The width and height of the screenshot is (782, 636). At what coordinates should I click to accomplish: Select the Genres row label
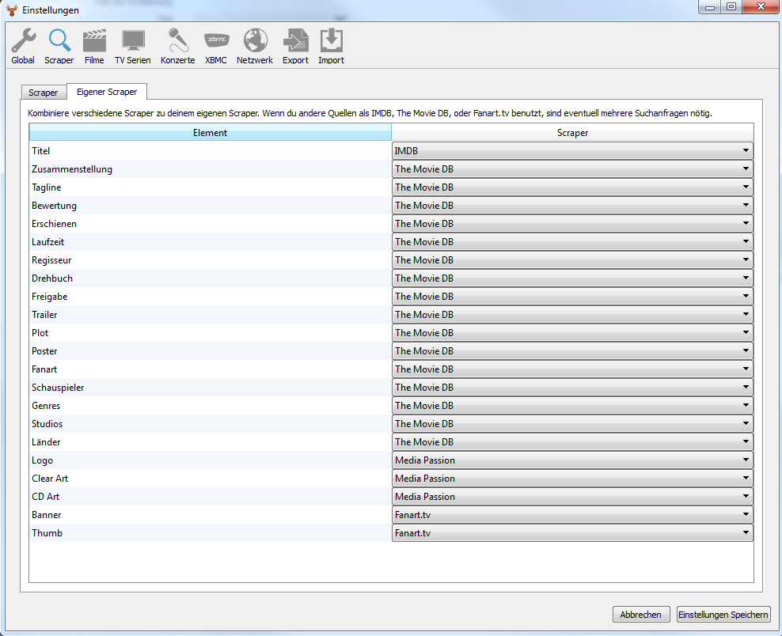pyautogui.click(x=46, y=406)
